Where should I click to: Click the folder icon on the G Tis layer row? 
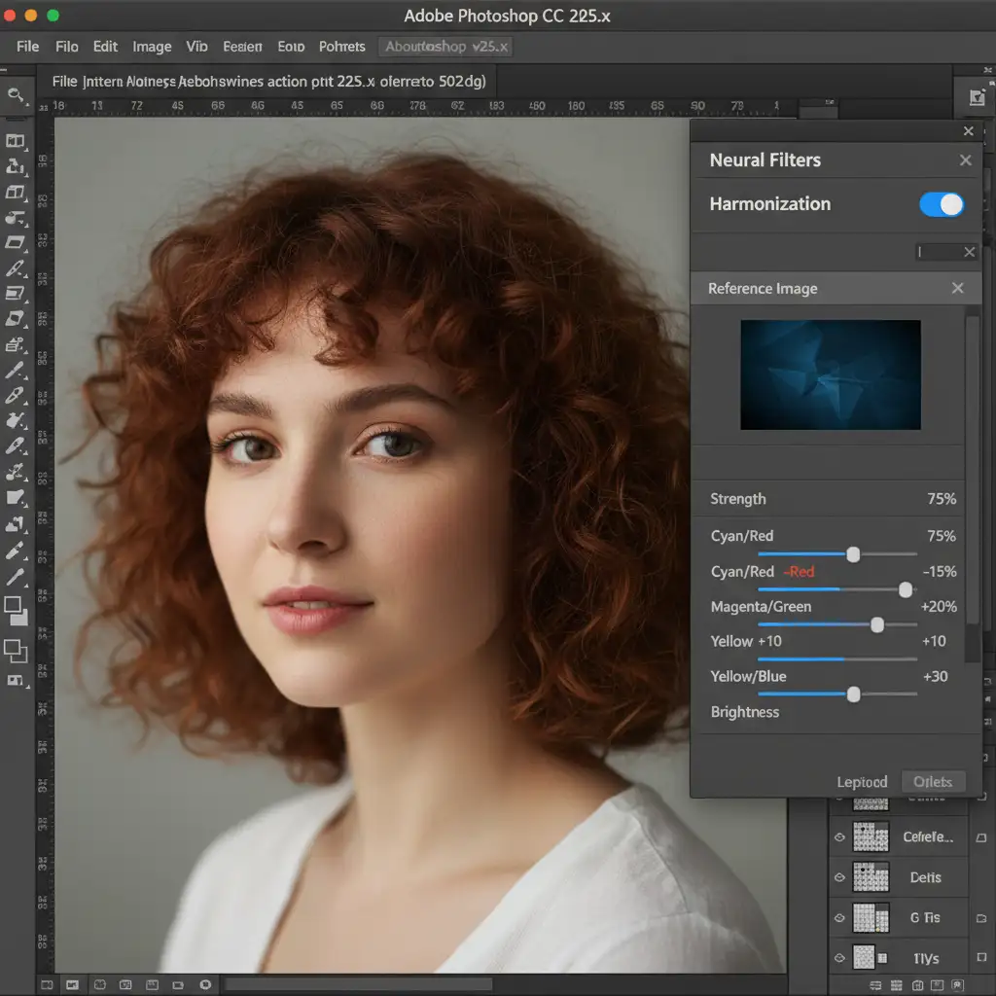(980, 917)
